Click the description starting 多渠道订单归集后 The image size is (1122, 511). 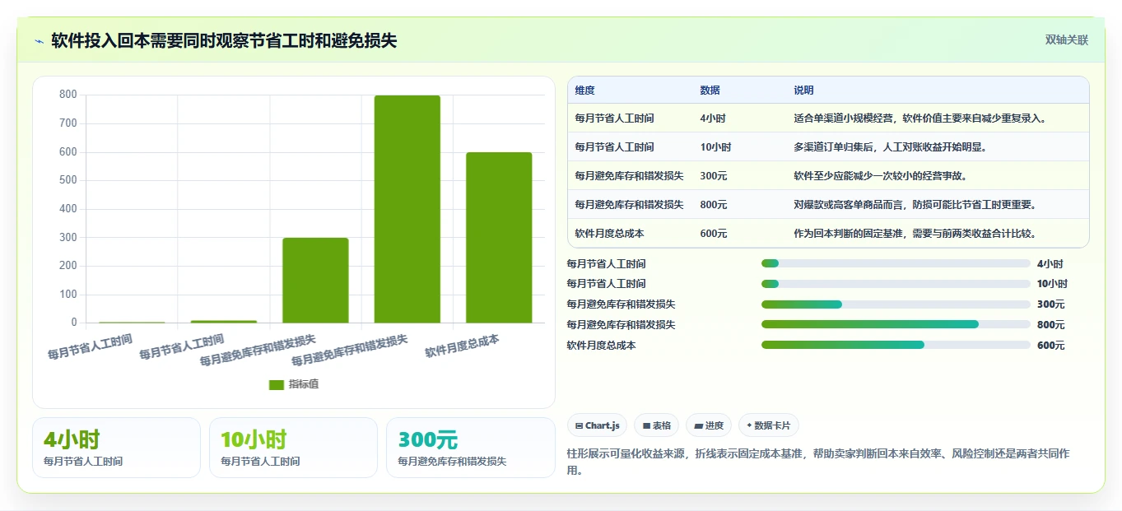(890, 147)
